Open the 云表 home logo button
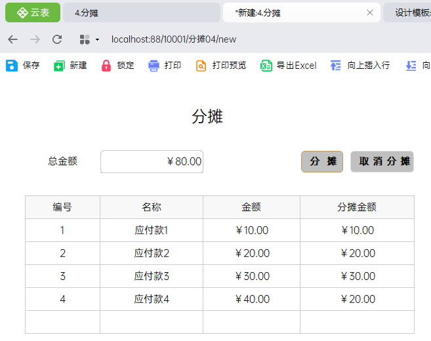Screen dimensions: 431x341 click(x=33, y=12)
